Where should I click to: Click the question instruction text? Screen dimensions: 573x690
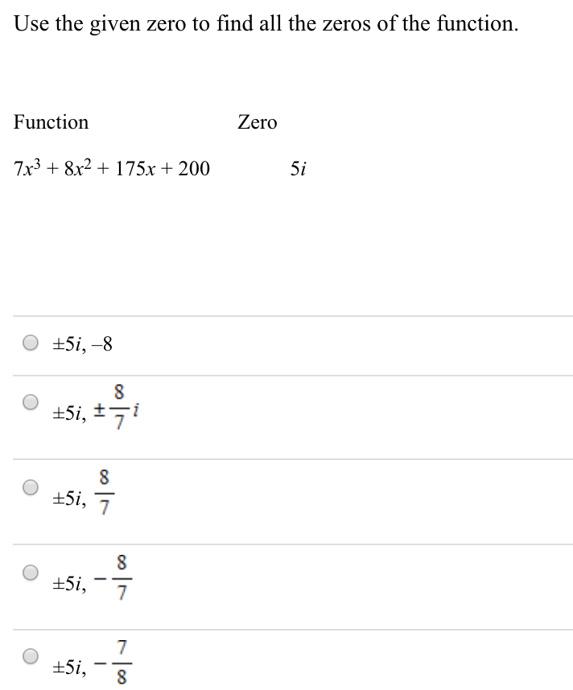tap(266, 23)
